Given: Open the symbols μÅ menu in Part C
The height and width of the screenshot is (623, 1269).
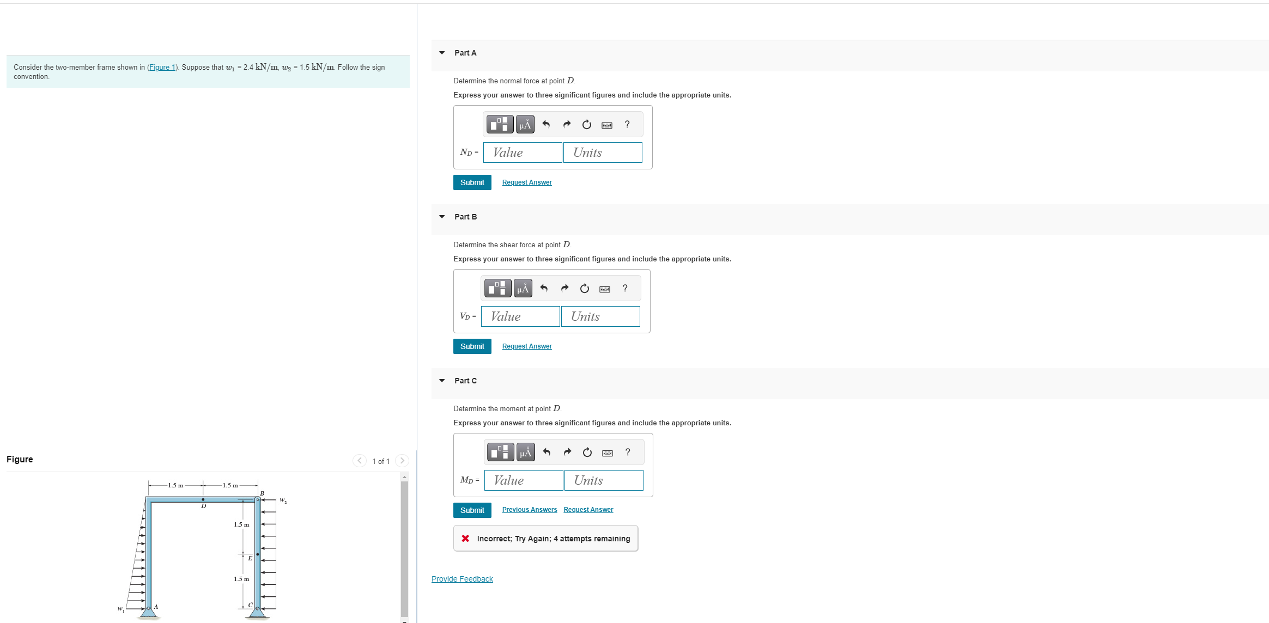Looking at the screenshot, I should point(525,453).
